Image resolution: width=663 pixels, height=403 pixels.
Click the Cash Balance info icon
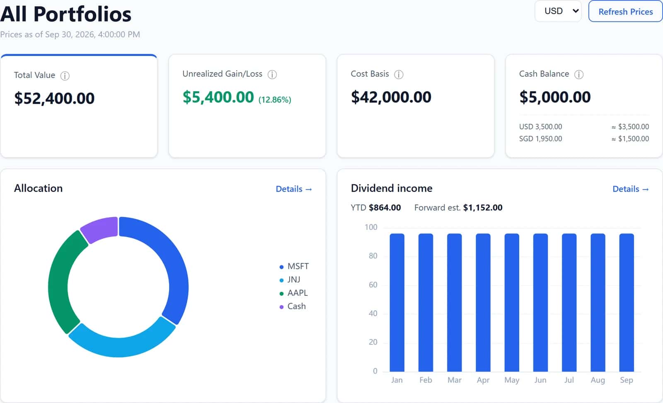point(579,75)
